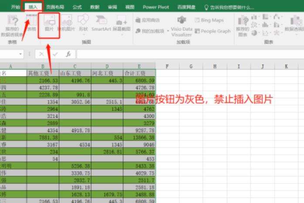Select column F header
Viewport: 304px width, 203px height.
pyautogui.click(x=167, y=67)
